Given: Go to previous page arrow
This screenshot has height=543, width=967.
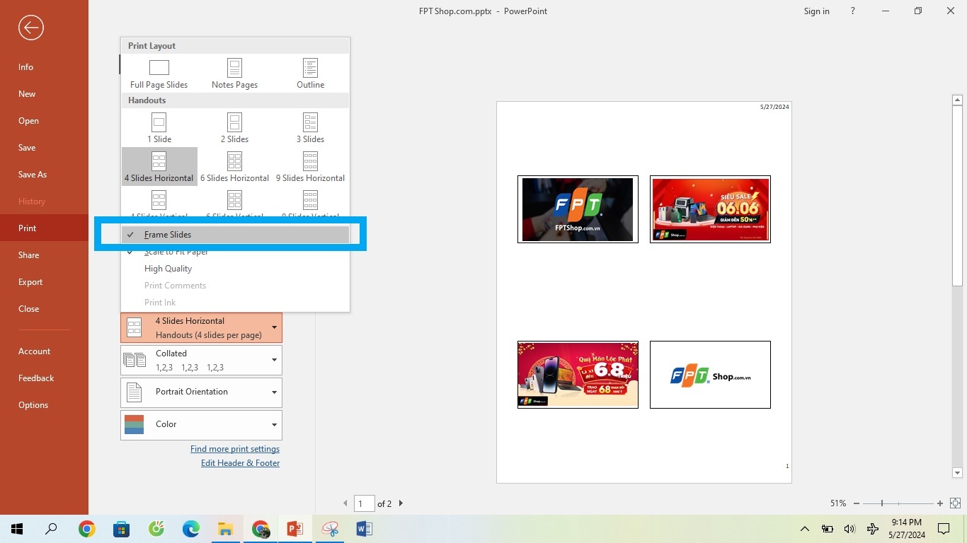Looking at the screenshot, I should (x=345, y=503).
